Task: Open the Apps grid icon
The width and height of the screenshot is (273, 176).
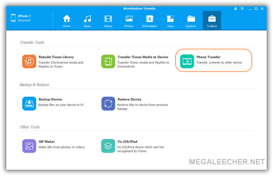Action: tap(170, 19)
